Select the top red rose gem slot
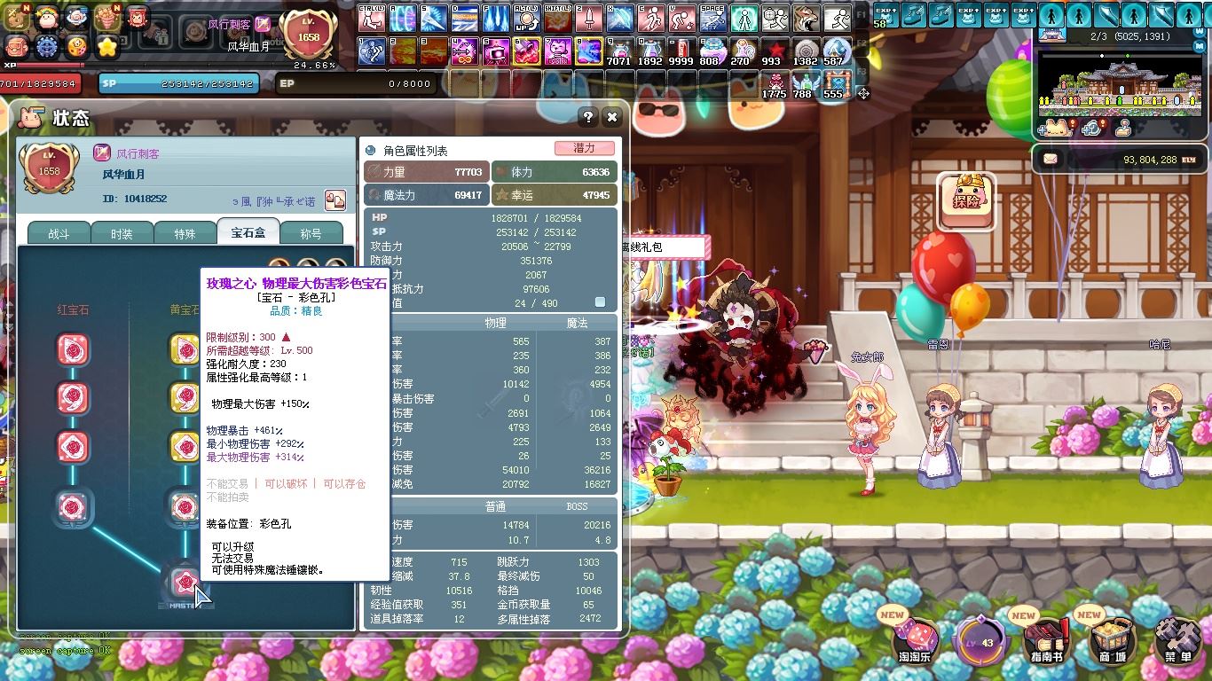 coord(73,349)
